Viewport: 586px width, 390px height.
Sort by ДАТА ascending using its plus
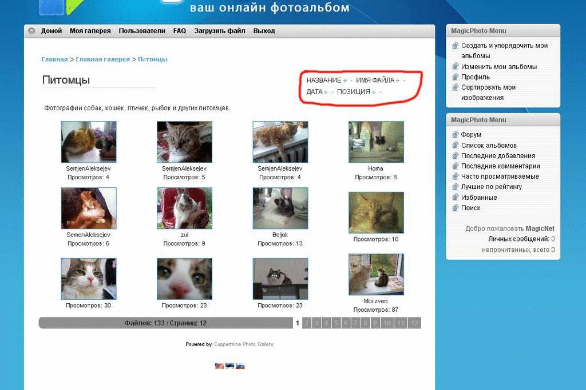[326, 92]
